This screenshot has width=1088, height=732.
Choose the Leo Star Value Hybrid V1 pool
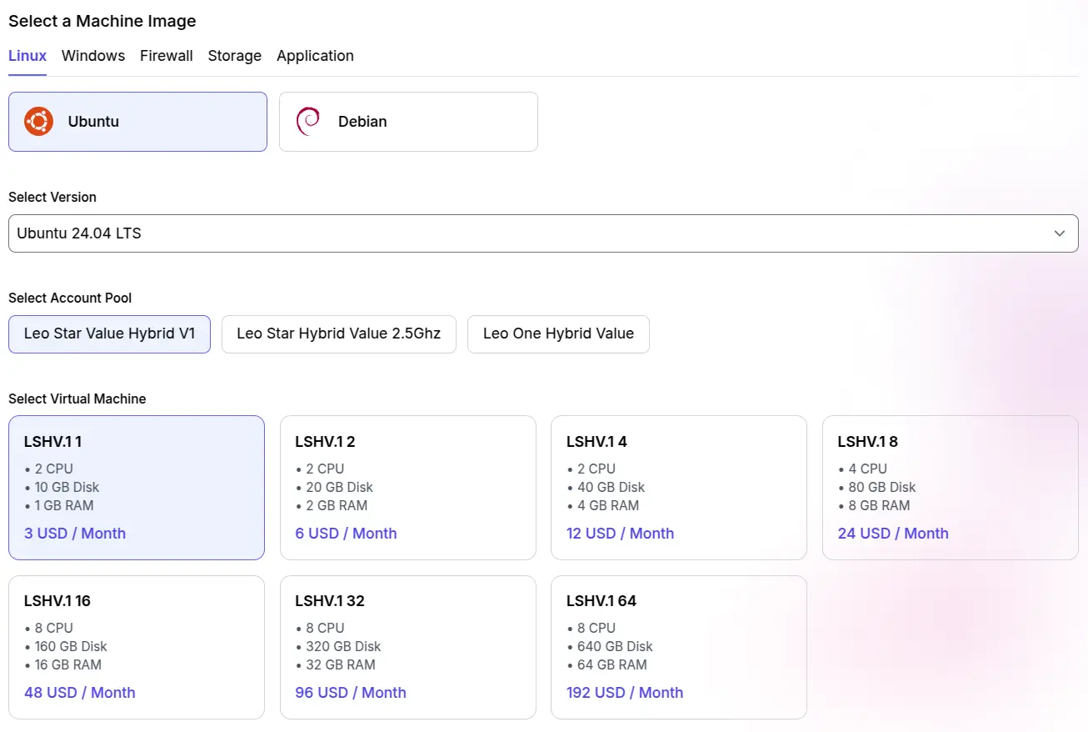pyautogui.click(x=109, y=333)
